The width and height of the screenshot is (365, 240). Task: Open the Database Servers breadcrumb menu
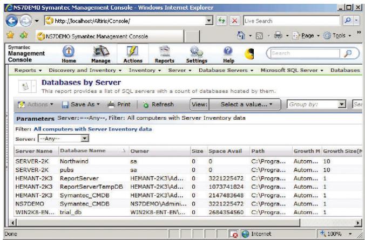[226, 70]
